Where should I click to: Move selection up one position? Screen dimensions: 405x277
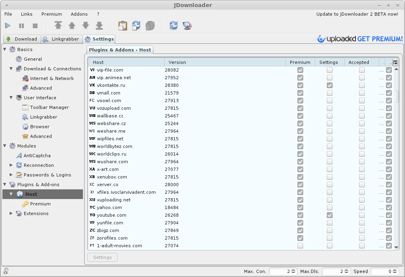(72, 25)
